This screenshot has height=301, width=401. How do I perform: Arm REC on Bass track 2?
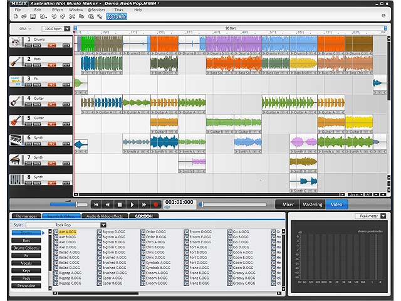[x=51, y=65]
